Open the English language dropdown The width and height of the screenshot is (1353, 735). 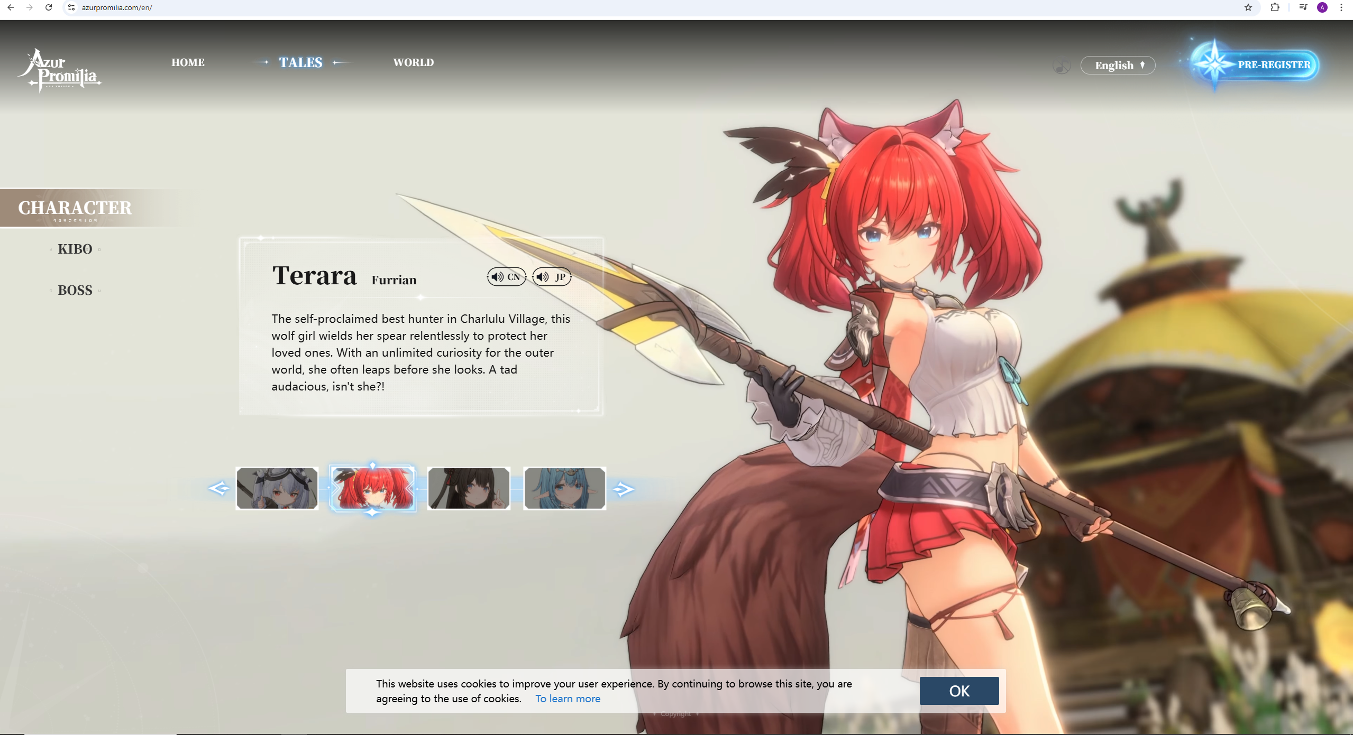point(1118,66)
